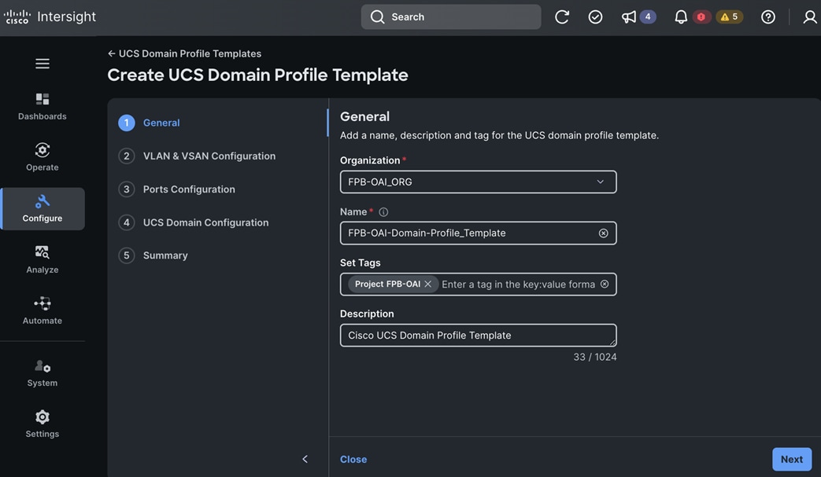
Task: Click the Next button
Action: tap(792, 459)
